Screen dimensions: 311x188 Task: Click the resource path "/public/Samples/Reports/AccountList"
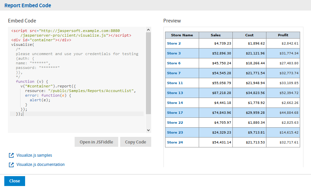91,91
